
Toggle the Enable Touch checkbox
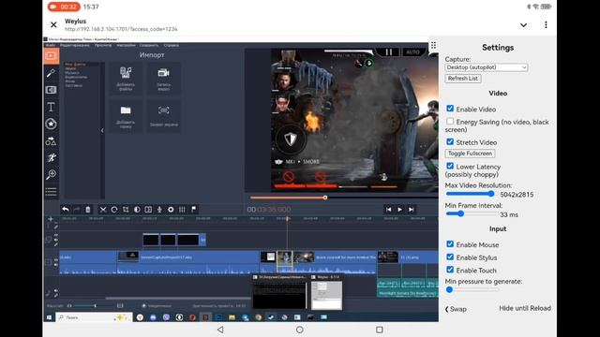[x=450, y=270]
